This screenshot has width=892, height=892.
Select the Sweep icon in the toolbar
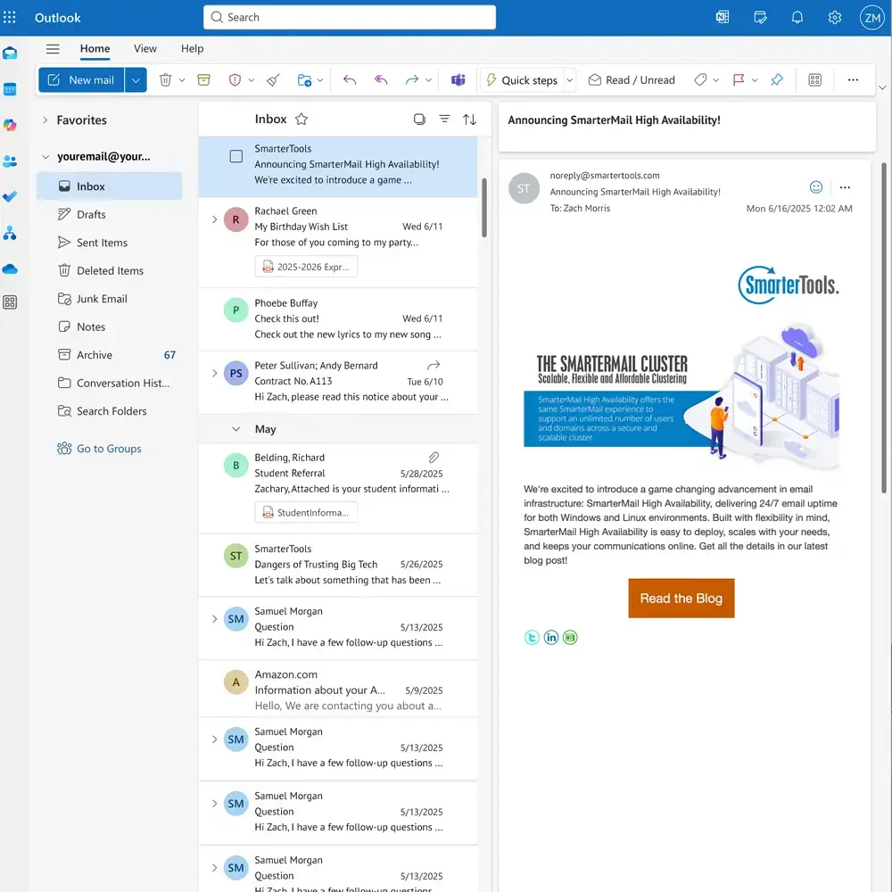click(273, 79)
